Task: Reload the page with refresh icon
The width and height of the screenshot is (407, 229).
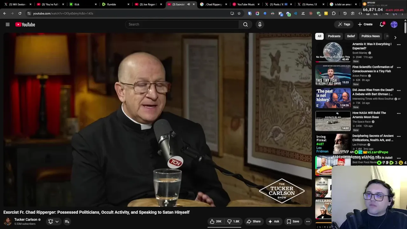Action: click(20, 13)
